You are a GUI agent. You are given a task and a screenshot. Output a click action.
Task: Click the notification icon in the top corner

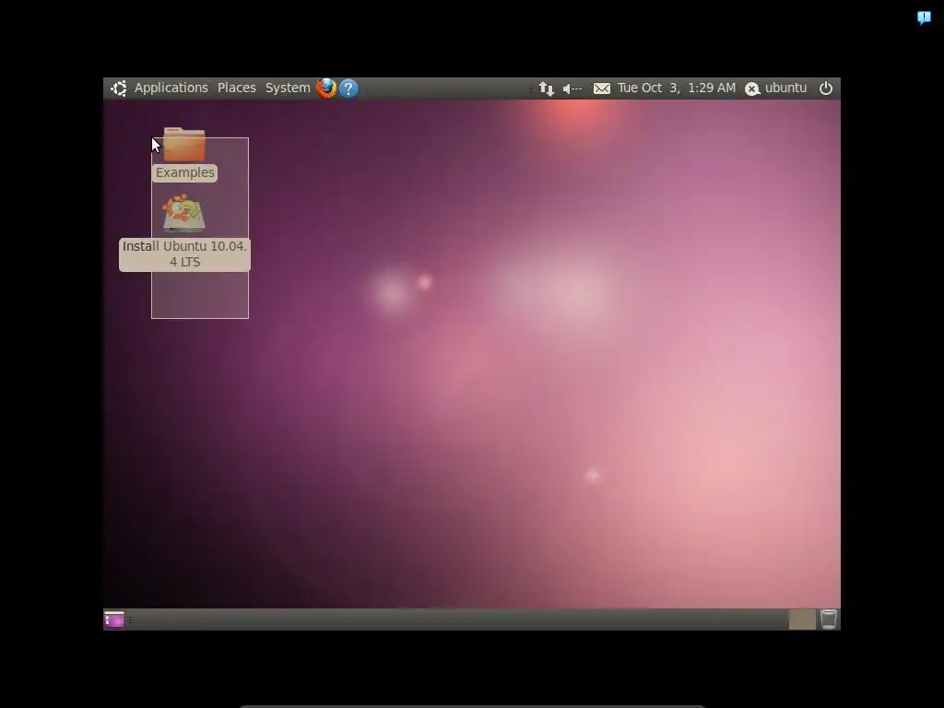click(x=924, y=18)
